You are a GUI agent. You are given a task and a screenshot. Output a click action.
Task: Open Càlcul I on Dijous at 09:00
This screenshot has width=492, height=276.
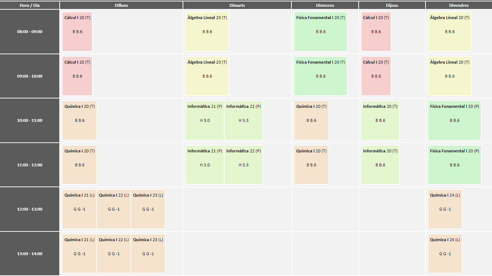coord(376,76)
